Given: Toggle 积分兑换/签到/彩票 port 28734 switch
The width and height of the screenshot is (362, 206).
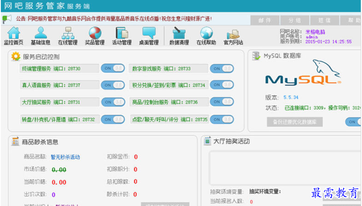Looking at the screenshot, I should coord(222,85).
